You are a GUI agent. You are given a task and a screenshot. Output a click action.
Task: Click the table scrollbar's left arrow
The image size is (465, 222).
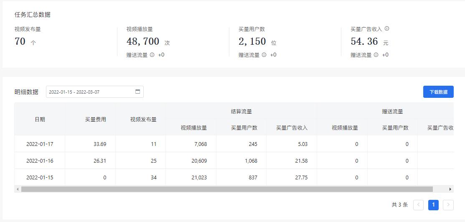pos(18,189)
